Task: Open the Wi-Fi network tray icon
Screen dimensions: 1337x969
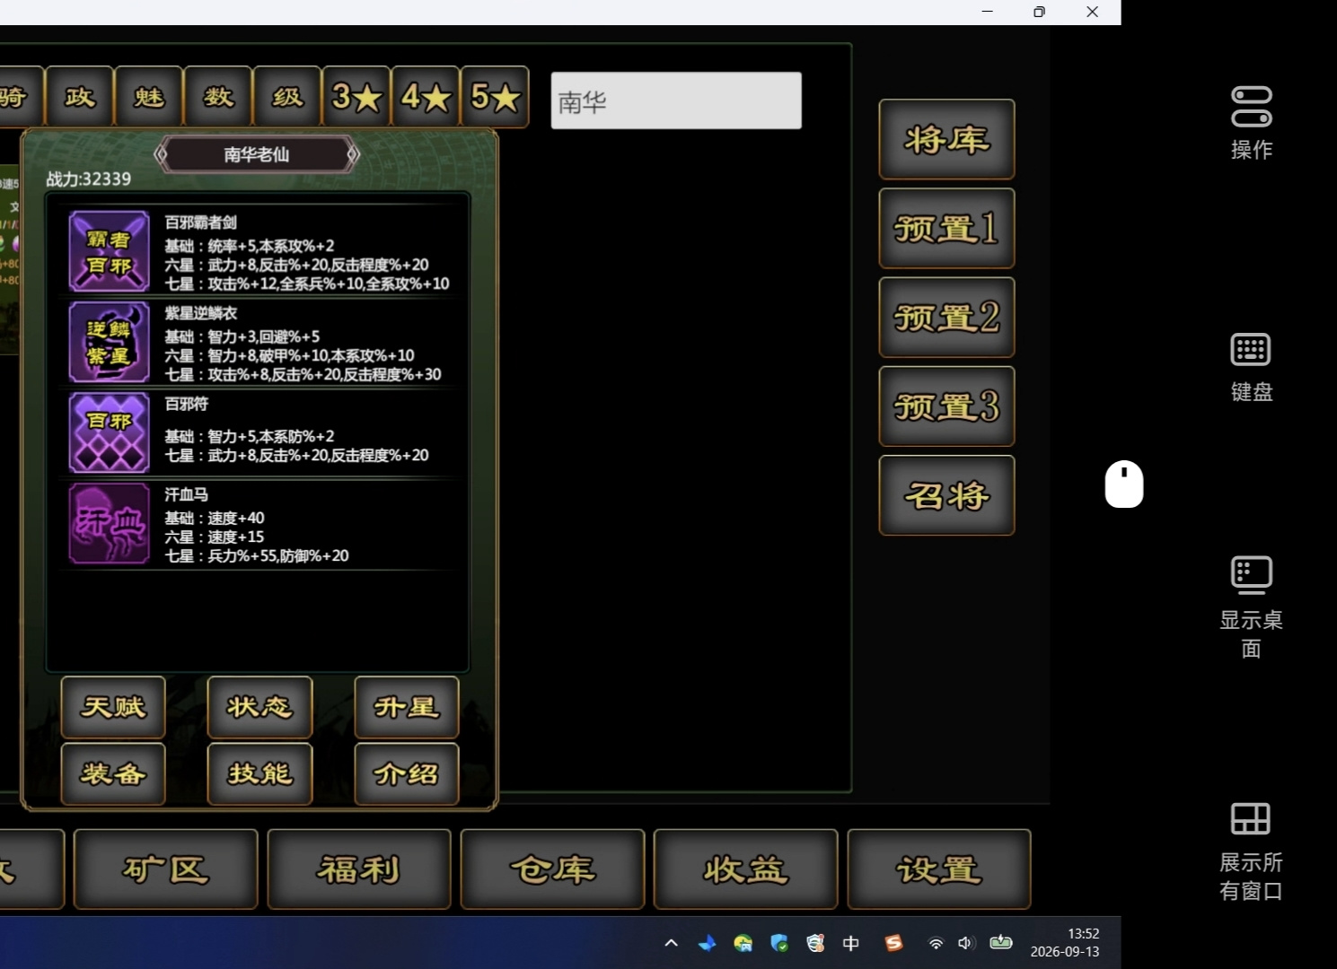Action: [936, 943]
